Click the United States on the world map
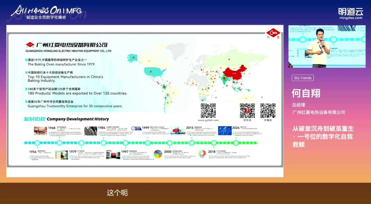371x204 pixels. click(154, 72)
